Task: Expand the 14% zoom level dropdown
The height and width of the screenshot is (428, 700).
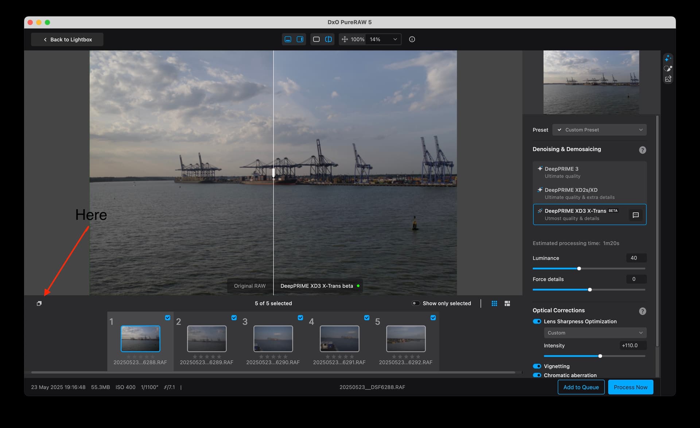Action: point(384,39)
